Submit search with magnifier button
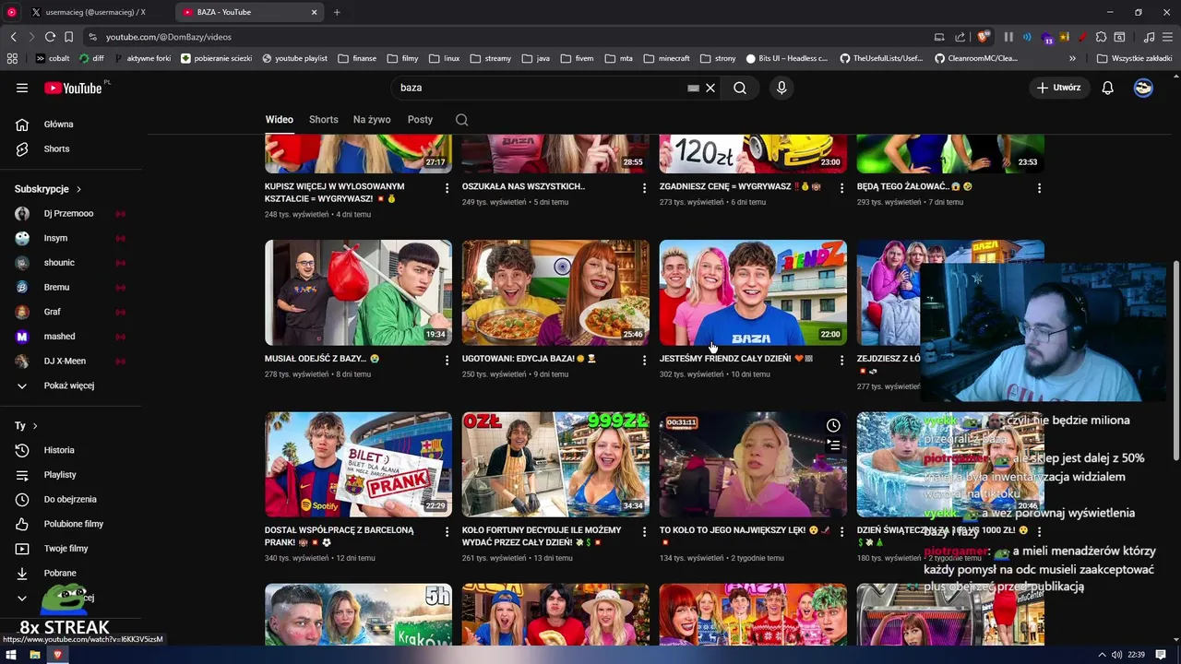Screen dimensions: 1181x664 tap(740, 88)
